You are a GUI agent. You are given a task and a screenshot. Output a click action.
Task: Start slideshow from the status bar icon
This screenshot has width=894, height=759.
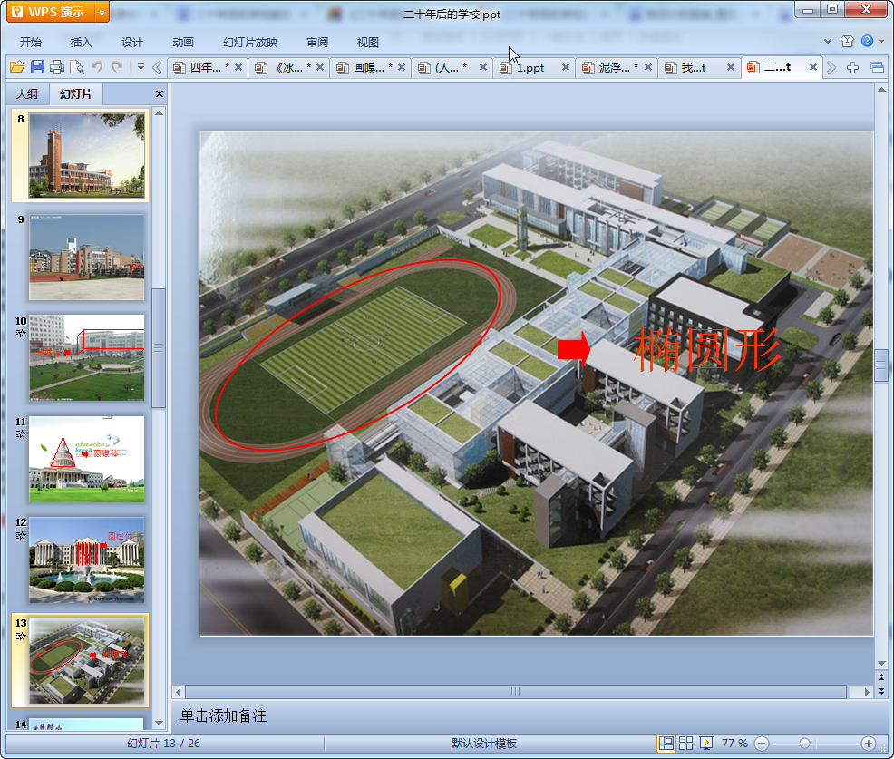705,743
